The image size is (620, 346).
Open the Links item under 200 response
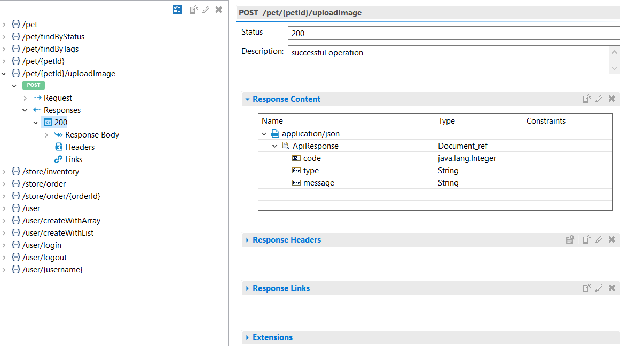tap(74, 159)
